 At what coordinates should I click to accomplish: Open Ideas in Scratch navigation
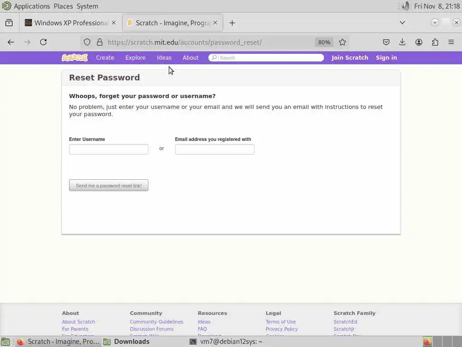click(164, 57)
